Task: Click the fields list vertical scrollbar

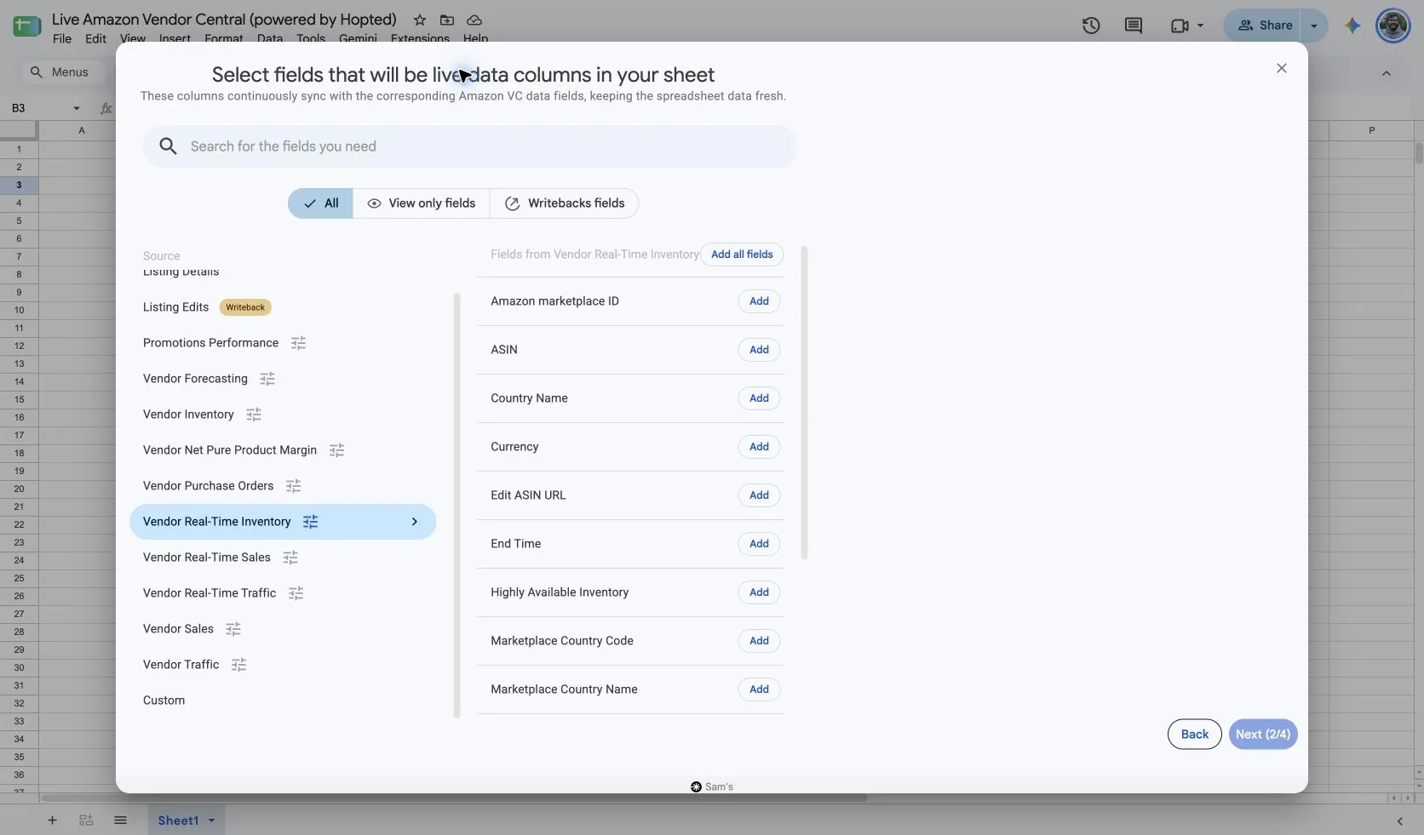Action: [x=804, y=403]
